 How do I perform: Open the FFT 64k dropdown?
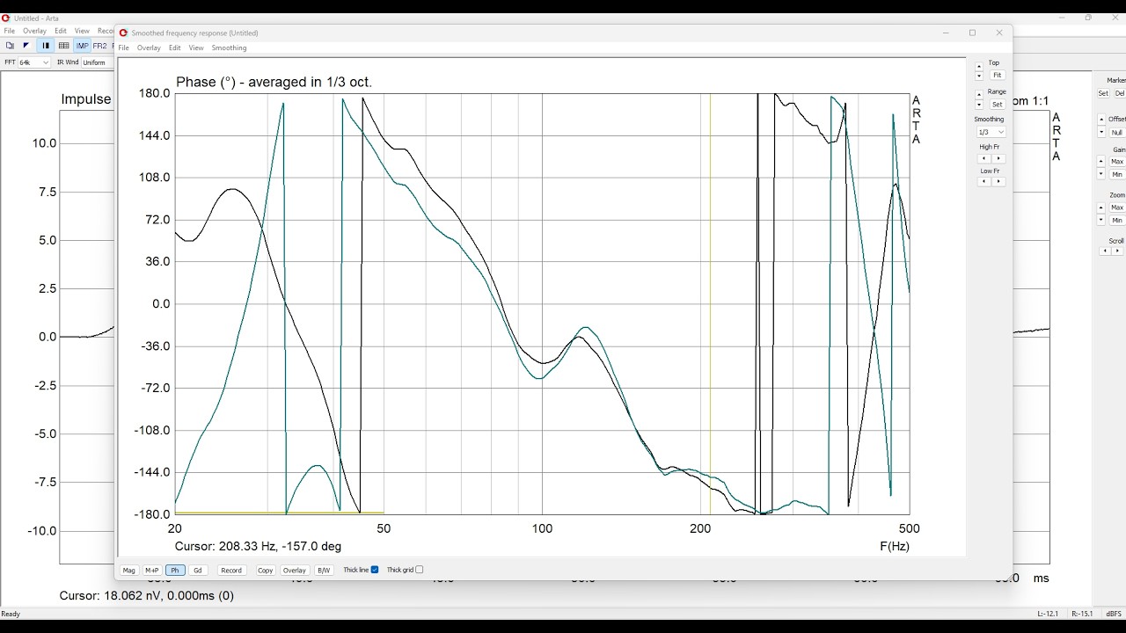pos(34,62)
